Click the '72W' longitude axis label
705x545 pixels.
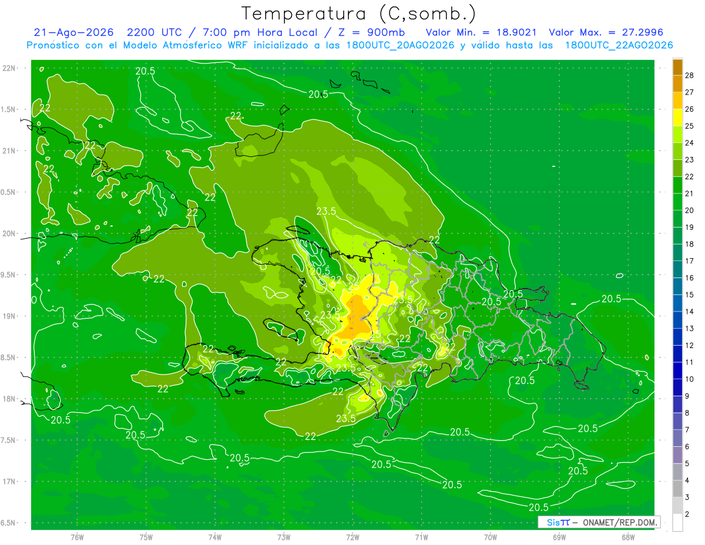point(353,537)
